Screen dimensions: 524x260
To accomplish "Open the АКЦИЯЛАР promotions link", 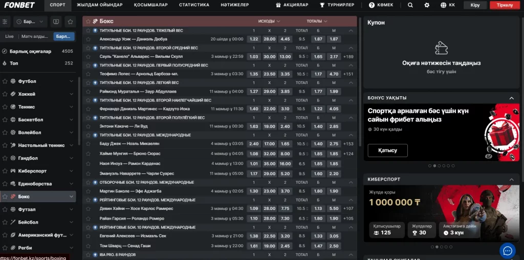I will click(292, 5).
